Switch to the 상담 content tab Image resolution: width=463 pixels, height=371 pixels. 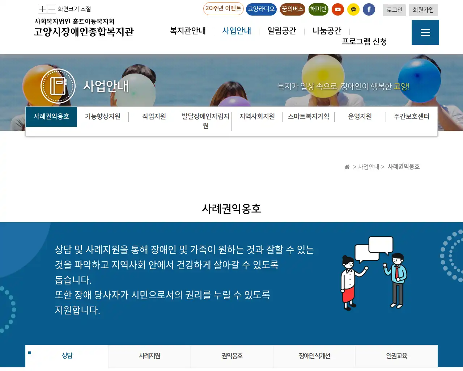click(x=67, y=356)
